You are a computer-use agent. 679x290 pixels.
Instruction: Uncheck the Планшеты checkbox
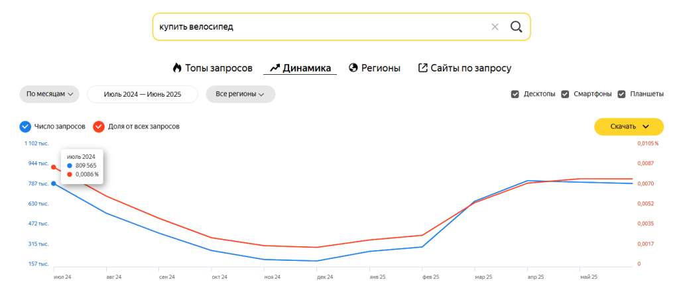(621, 94)
